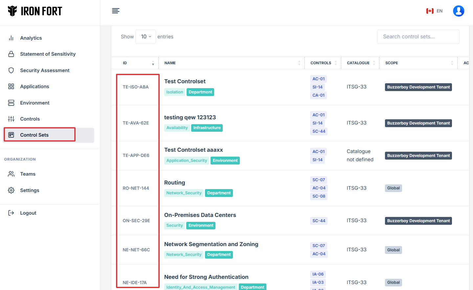This screenshot has width=473, height=290.
Task: Click the Applications grid icon
Action: point(11,87)
